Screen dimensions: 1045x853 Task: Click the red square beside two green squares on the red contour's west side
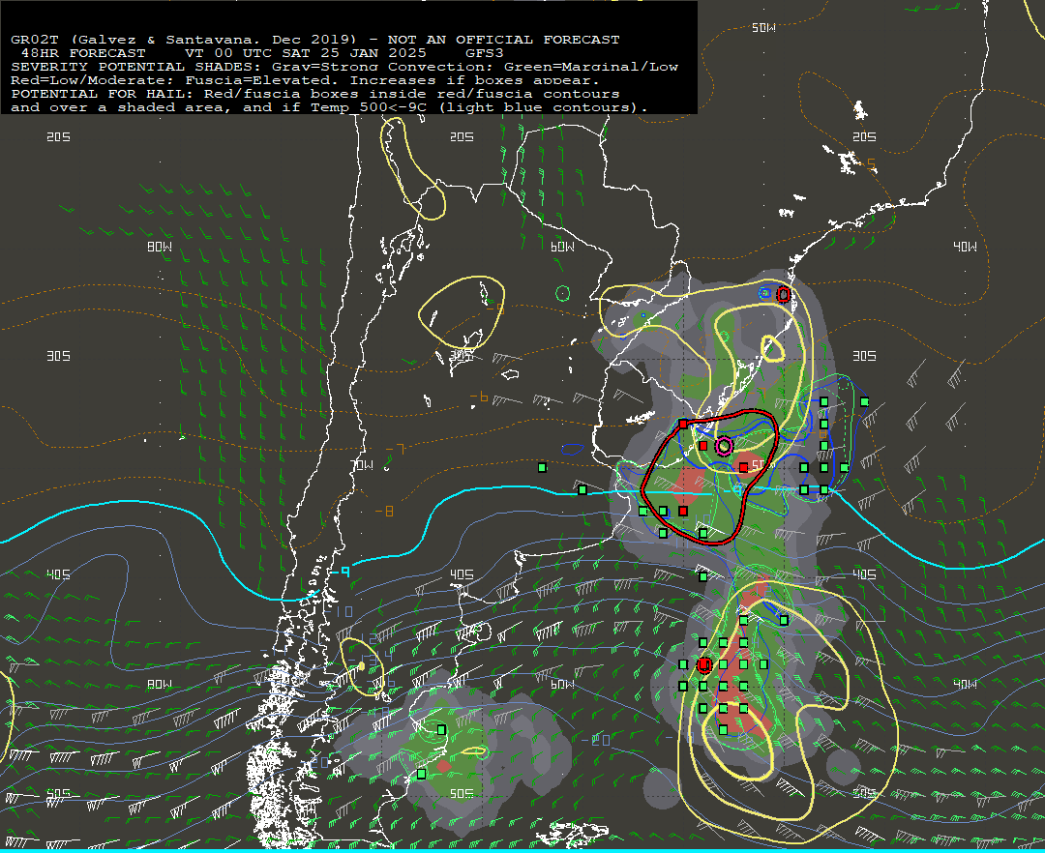(683, 511)
